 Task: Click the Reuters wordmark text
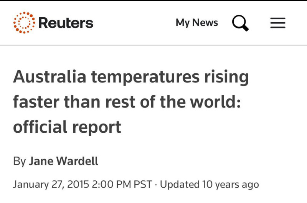click(66, 23)
